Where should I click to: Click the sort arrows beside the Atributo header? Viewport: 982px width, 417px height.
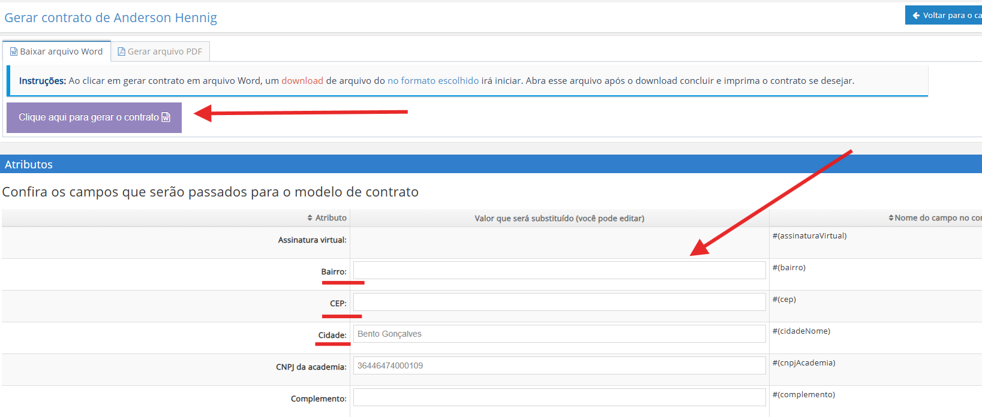point(310,218)
